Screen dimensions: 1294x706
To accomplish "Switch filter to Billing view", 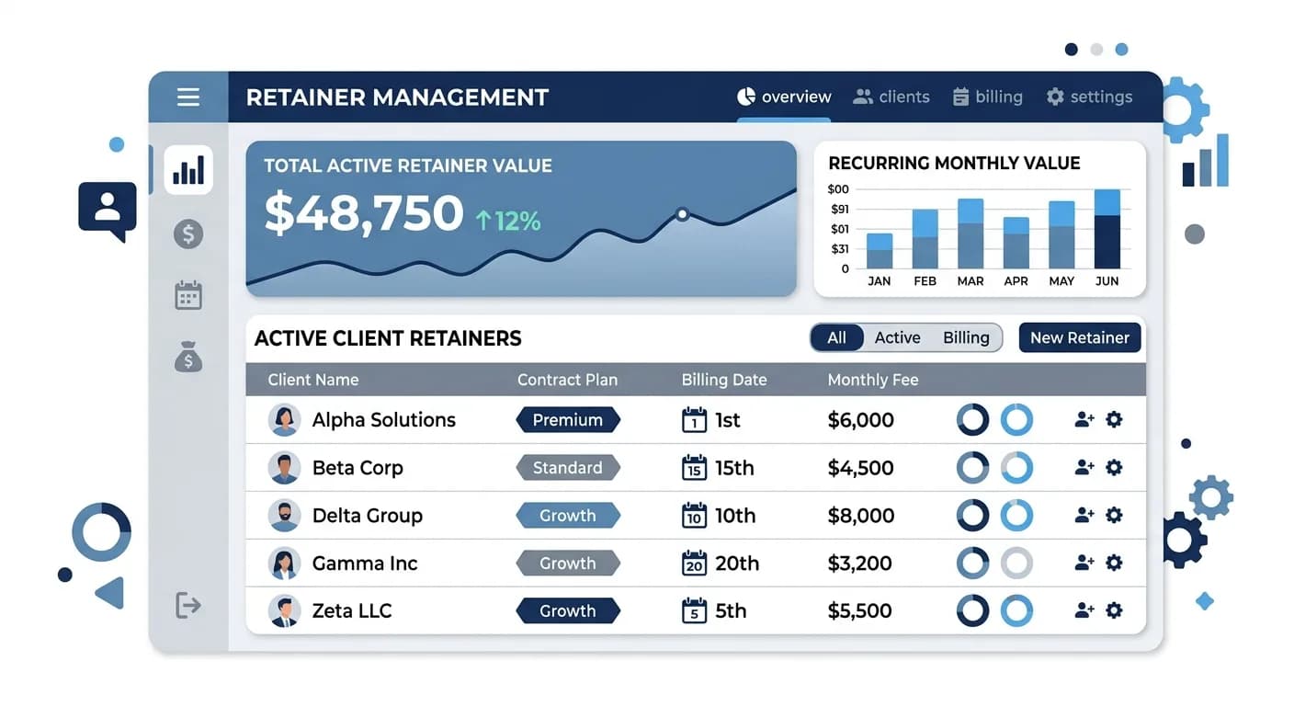I will point(965,337).
